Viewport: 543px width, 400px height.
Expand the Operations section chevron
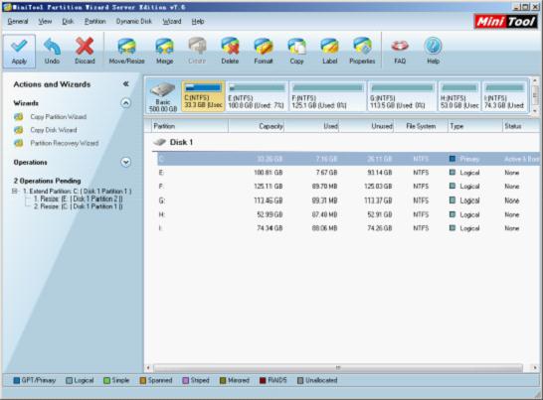point(125,162)
